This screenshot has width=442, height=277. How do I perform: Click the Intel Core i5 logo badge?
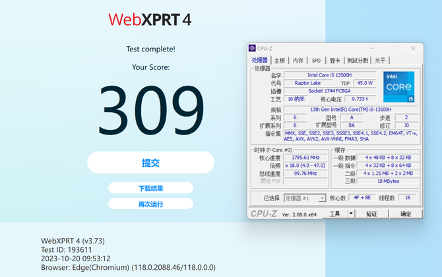[398, 87]
